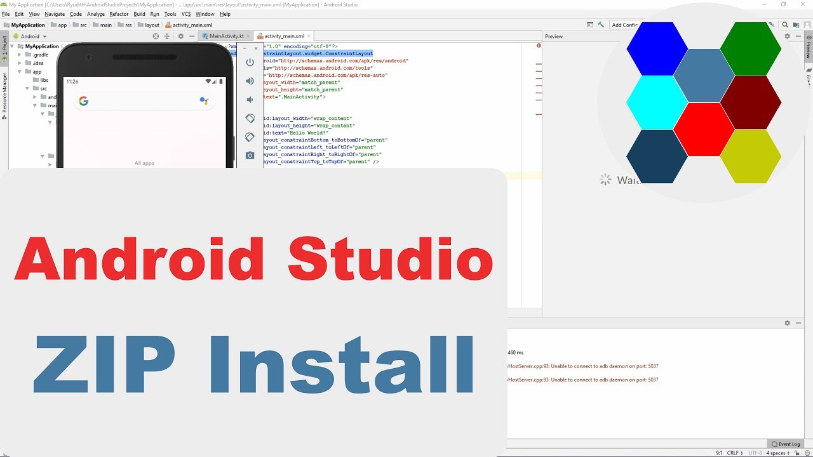Expand the .idea folder arrow
Image resolution: width=813 pixels, height=457 pixels.
(x=20, y=63)
